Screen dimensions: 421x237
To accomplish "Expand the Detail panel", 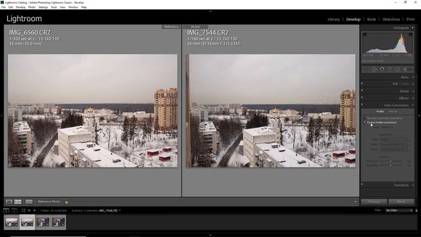I will point(412,91).
